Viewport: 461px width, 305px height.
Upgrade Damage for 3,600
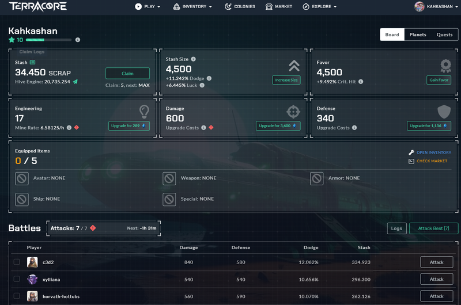278,125
